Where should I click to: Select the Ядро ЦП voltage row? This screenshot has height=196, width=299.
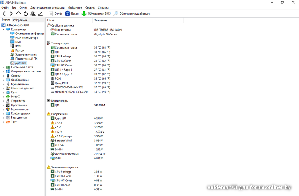(77, 118)
